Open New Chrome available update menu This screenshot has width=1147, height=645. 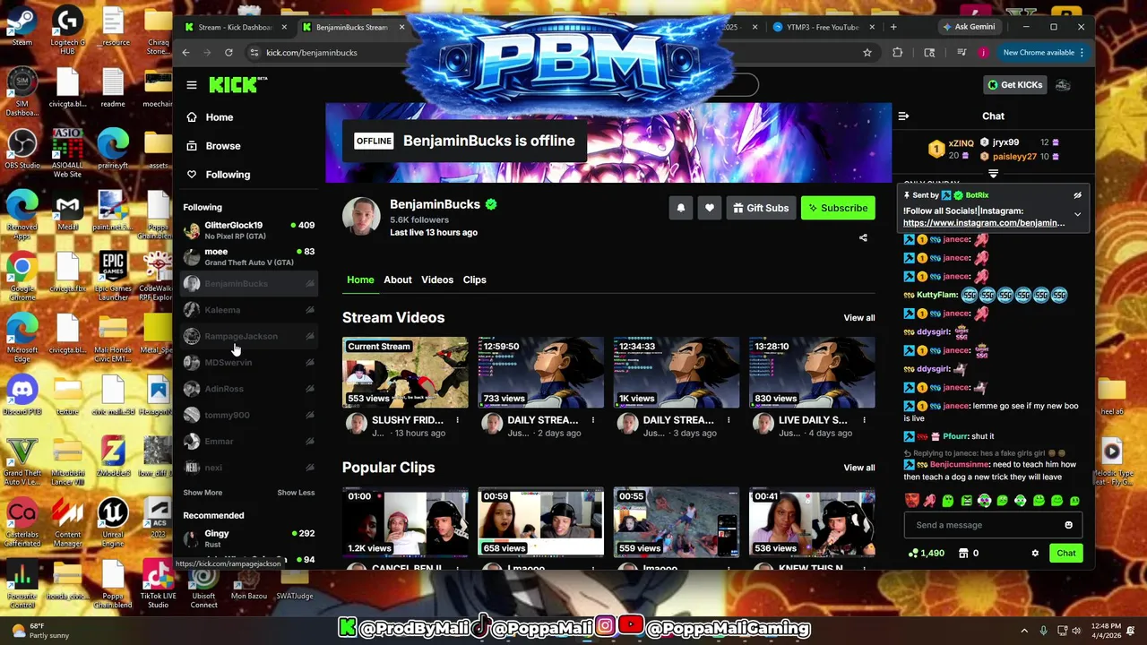1044,53
